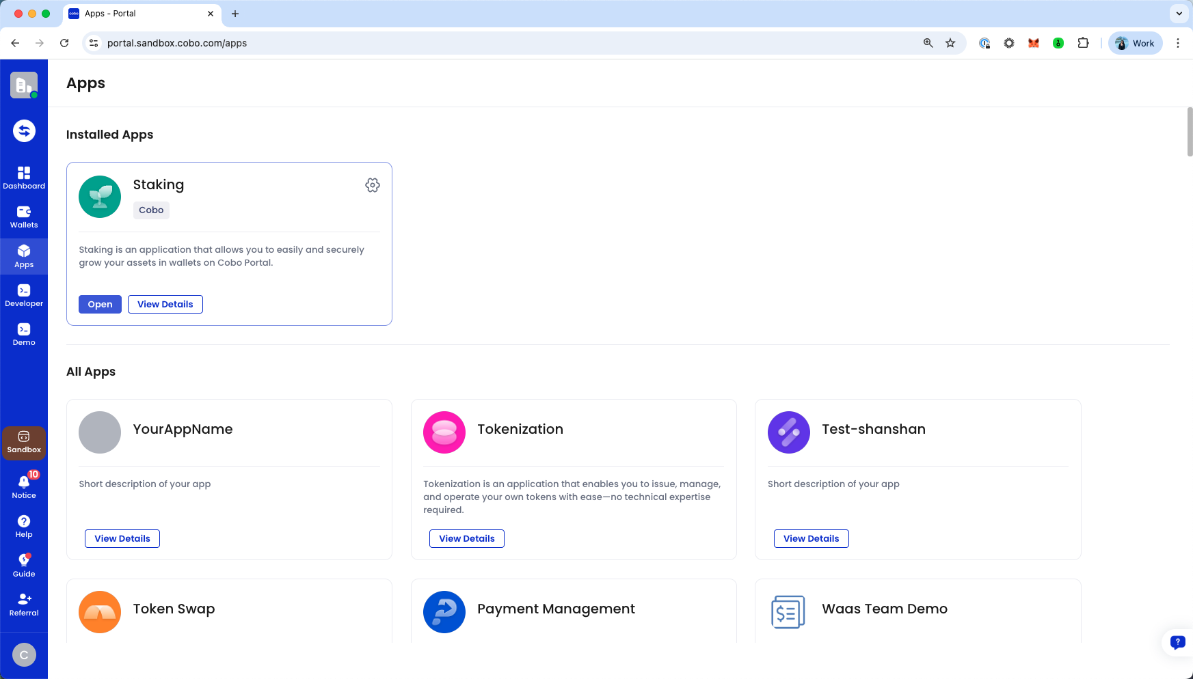Open the Work profile menu
1193x679 pixels.
tap(1135, 43)
